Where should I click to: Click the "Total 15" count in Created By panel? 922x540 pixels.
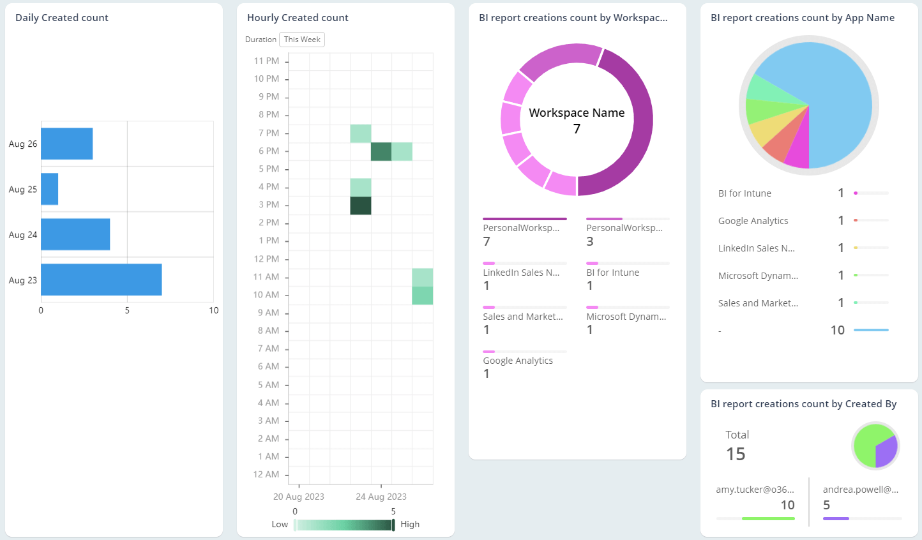pos(736,445)
